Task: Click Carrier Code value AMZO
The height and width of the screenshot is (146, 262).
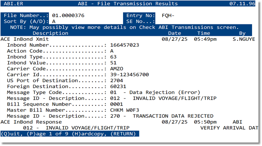Action: pyautogui.click(x=117, y=69)
